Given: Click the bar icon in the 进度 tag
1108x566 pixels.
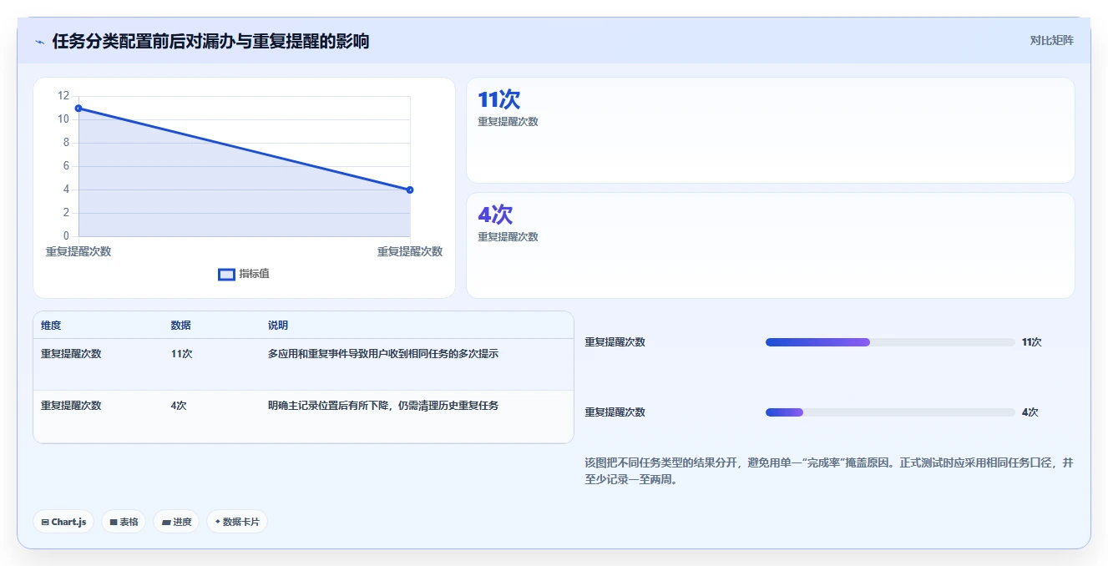Looking at the screenshot, I should (x=166, y=522).
